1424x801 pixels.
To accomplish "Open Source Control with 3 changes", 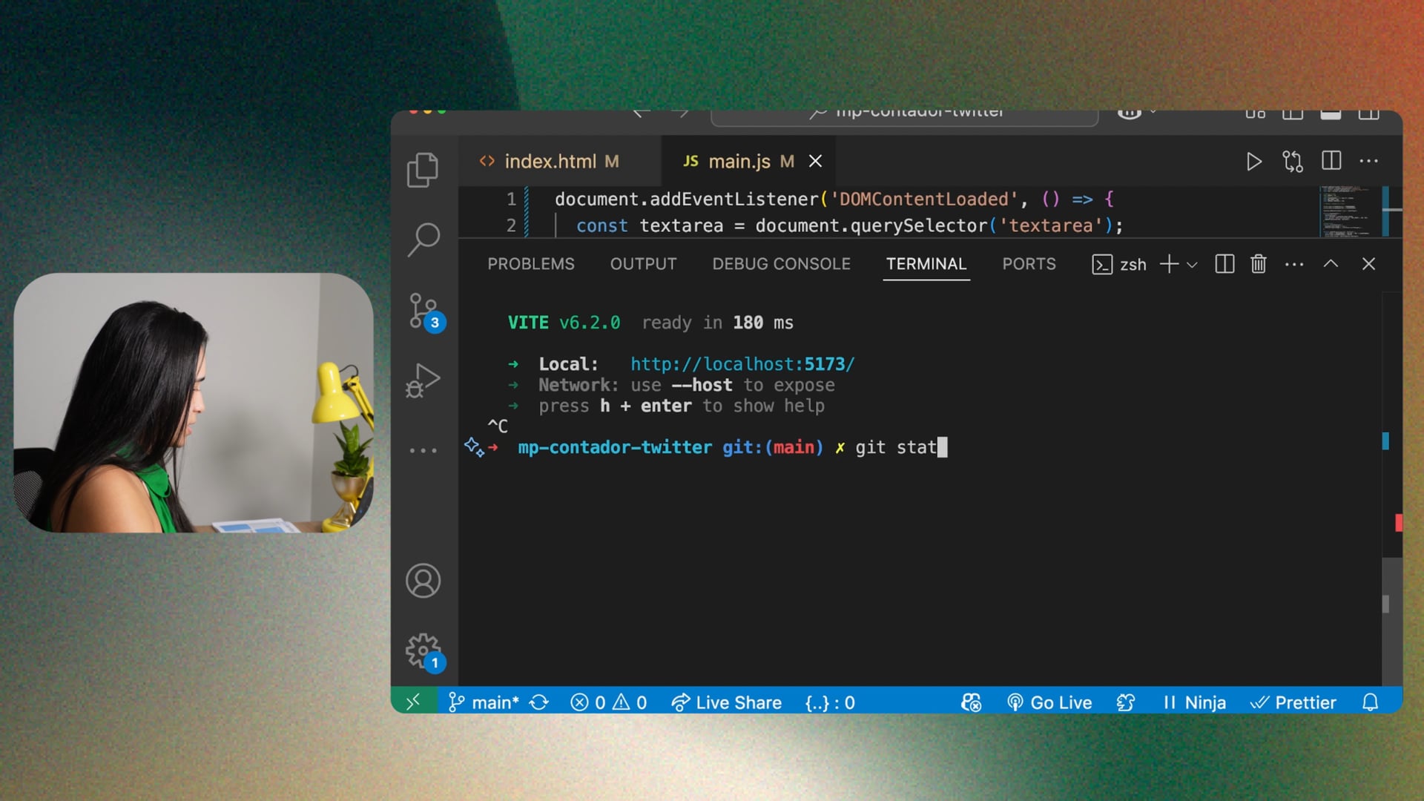I will (x=424, y=311).
